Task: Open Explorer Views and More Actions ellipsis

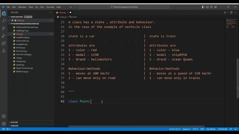Action: click(50, 12)
